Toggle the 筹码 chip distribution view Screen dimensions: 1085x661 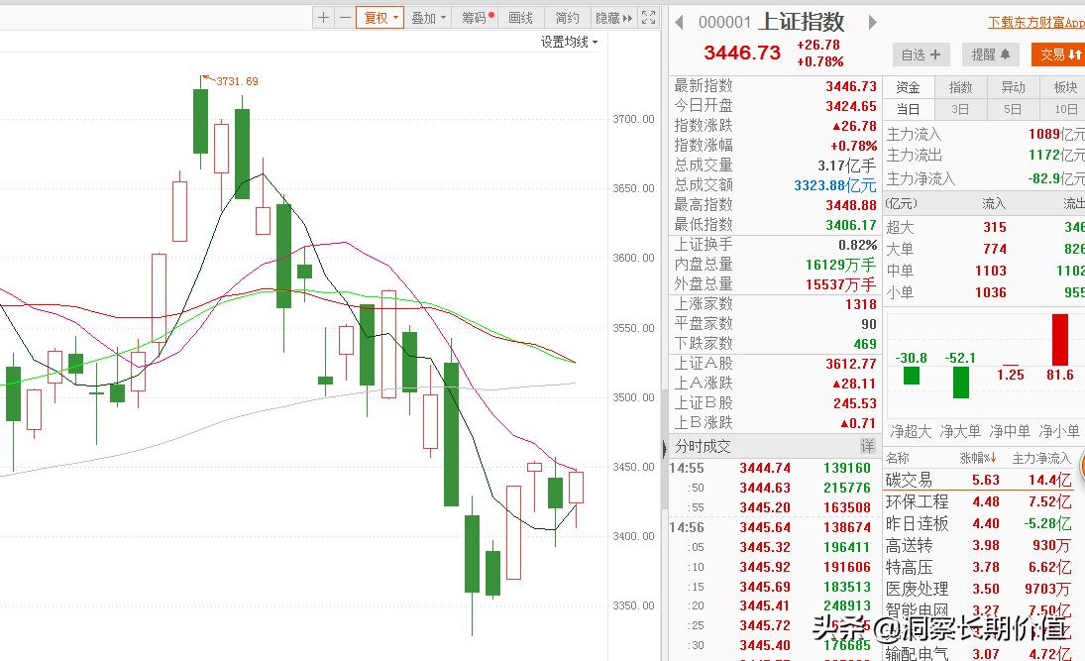476,18
